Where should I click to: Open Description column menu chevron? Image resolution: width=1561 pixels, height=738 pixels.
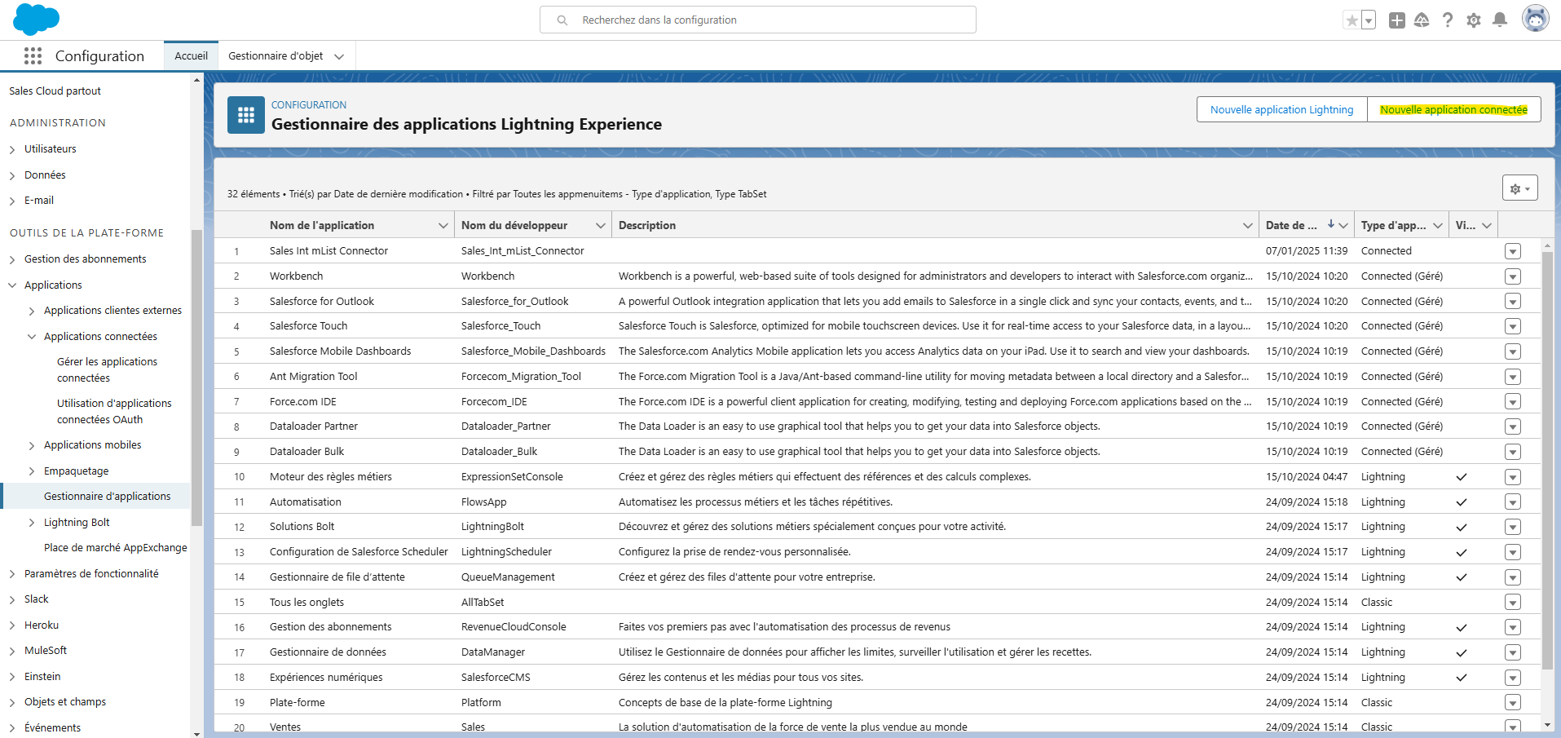tap(1248, 226)
